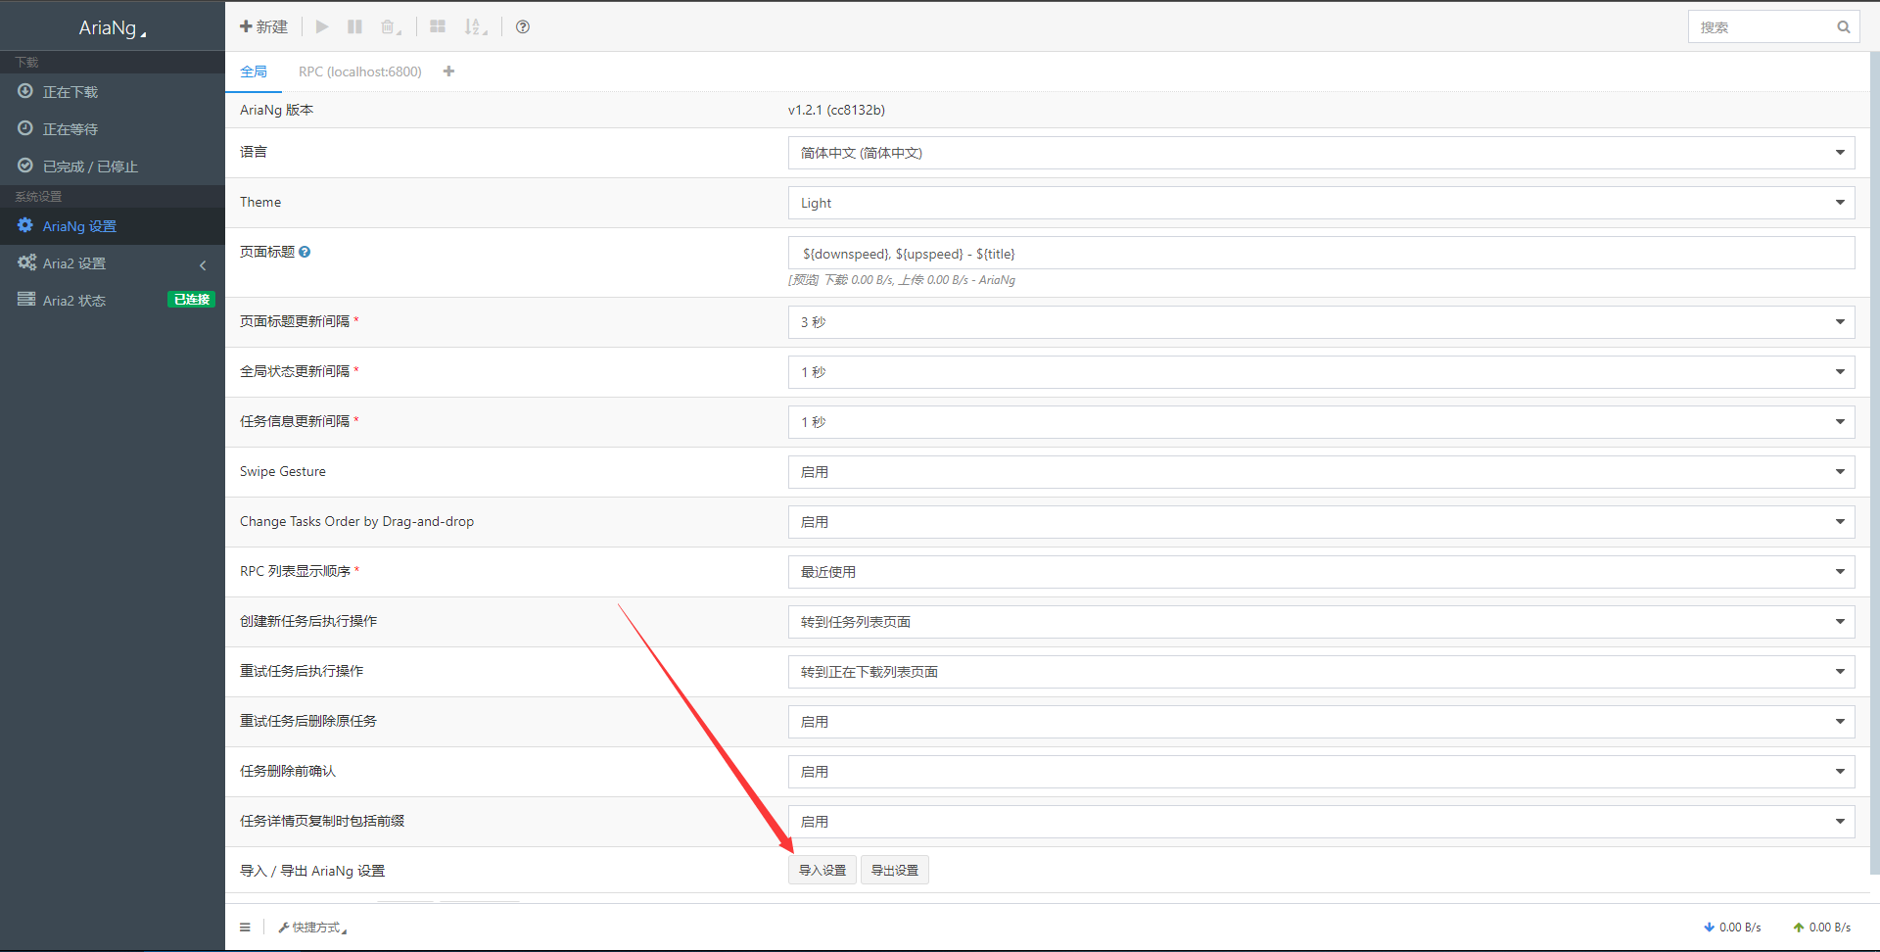The image size is (1880, 952).
Task: Click the download speed 0.00 B/s indicator
Action: (1732, 928)
